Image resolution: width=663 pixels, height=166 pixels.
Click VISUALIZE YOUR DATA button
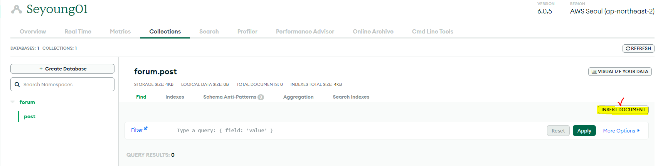pos(620,72)
